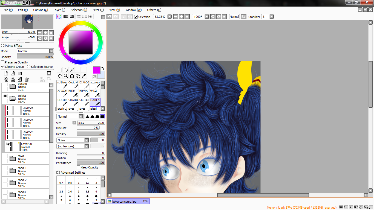Add a layer mask
This screenshot has height=210, width=374.
pyautogui.click(x=49, y=73)
